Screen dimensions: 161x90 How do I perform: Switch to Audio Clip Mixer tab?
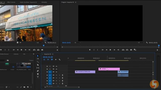(28, 2)
